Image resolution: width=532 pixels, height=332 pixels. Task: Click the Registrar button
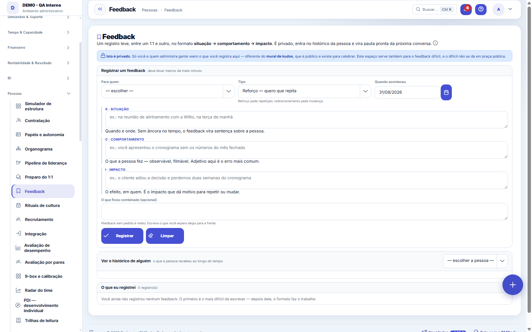122,236
